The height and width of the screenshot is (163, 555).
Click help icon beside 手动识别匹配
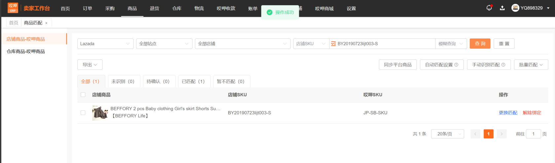[x=503, y=65]
